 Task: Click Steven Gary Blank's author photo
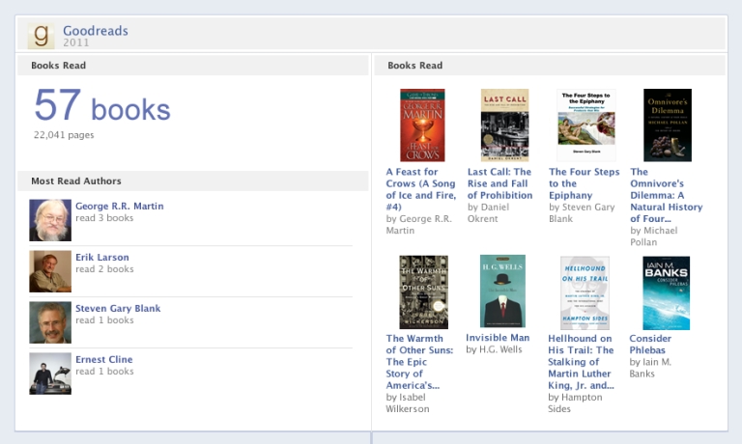(50, 322)
